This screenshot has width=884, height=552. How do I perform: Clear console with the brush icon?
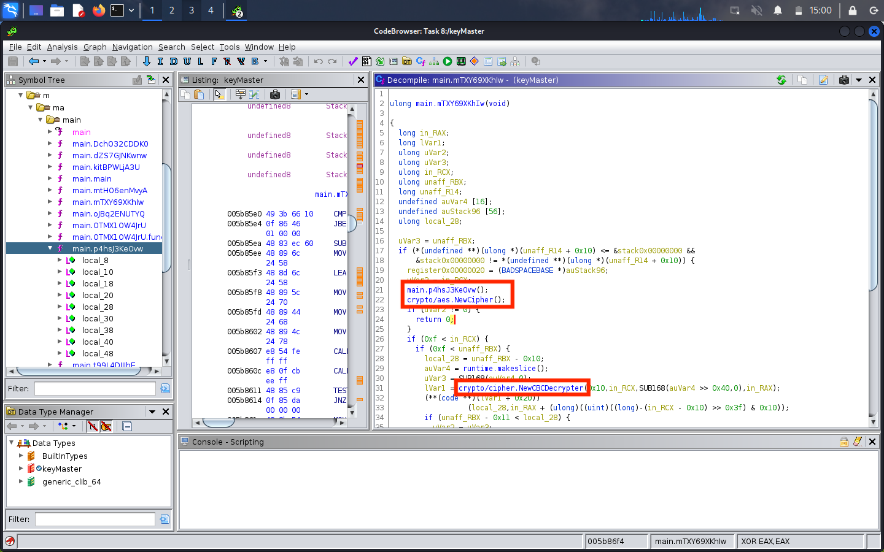coord(858,442)
